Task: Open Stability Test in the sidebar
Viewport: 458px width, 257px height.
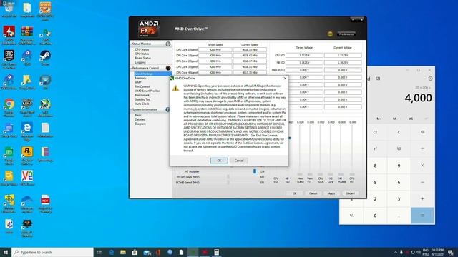Action: click(142, 99)
